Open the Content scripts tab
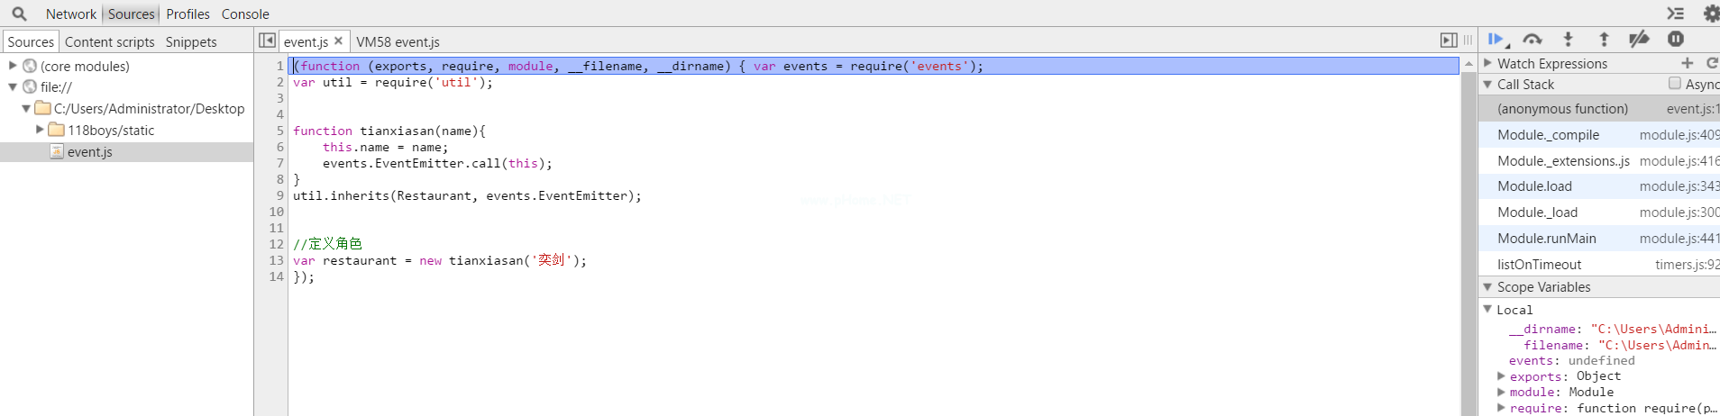Viewport: 1720px width, 416px height. point(109,41)
